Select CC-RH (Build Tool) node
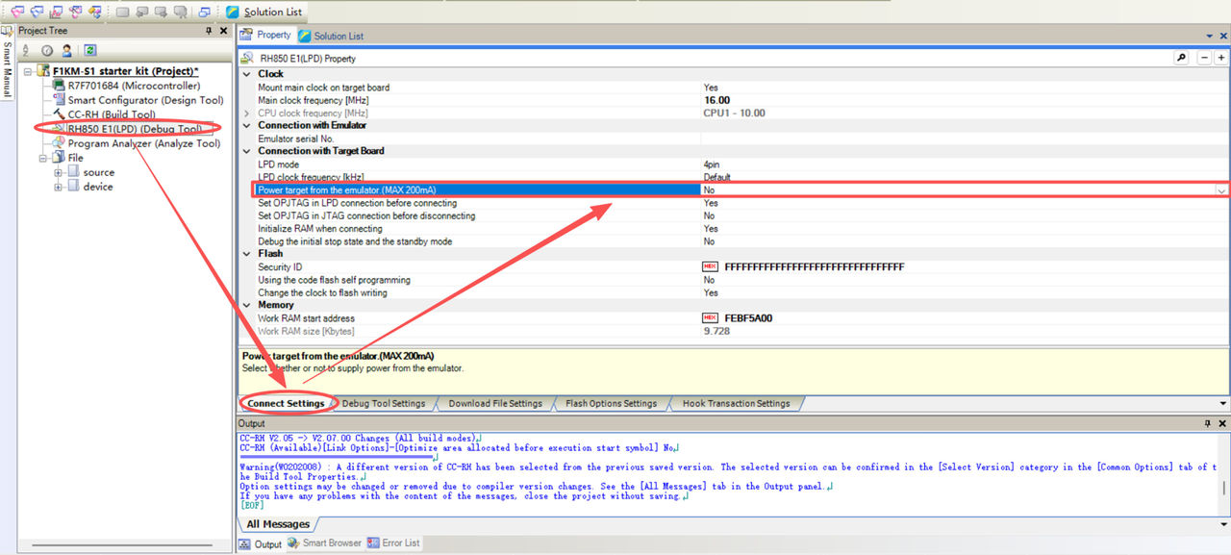Screen dimensions: 1231x555 [112, 114]
